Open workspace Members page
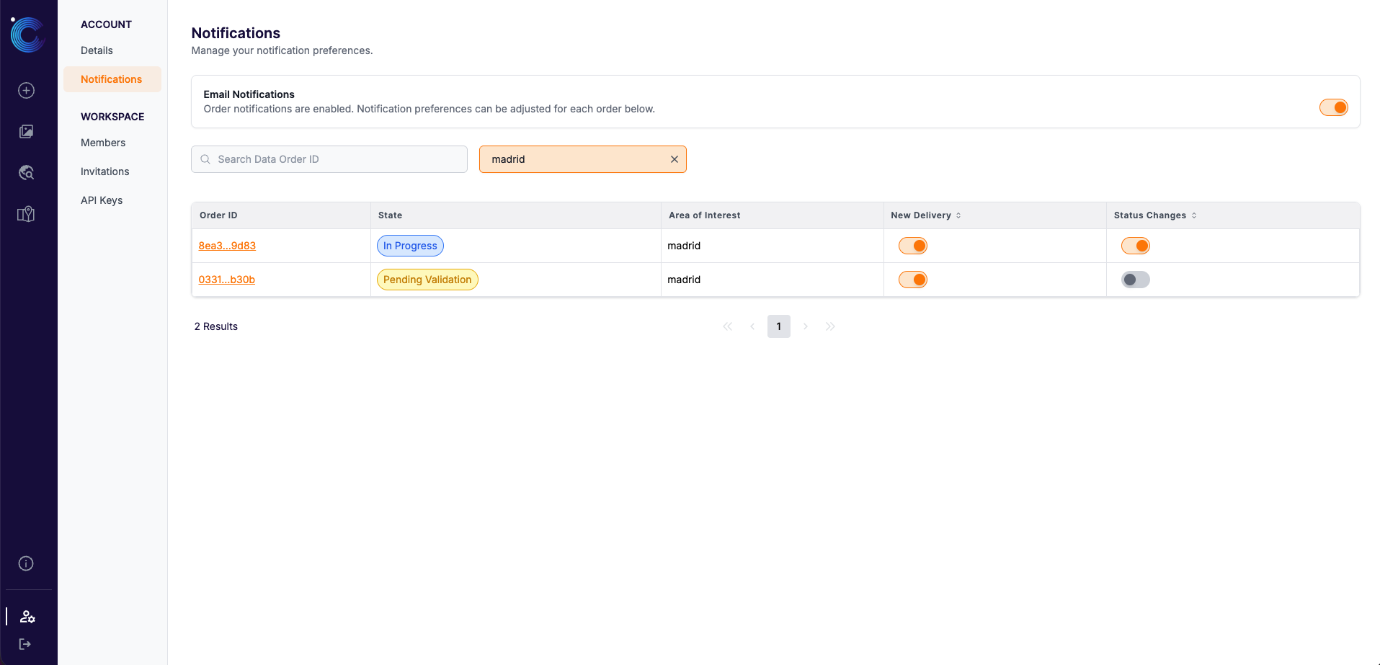The image size is (1380, 665). (x=103, y=143)
